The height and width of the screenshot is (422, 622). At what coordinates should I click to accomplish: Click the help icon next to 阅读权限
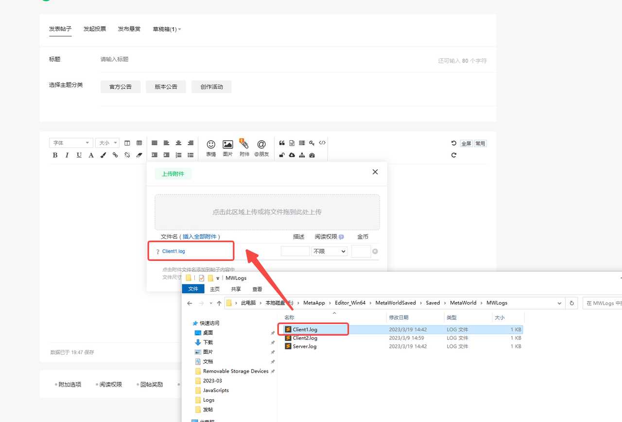click(x=341, y=237)
